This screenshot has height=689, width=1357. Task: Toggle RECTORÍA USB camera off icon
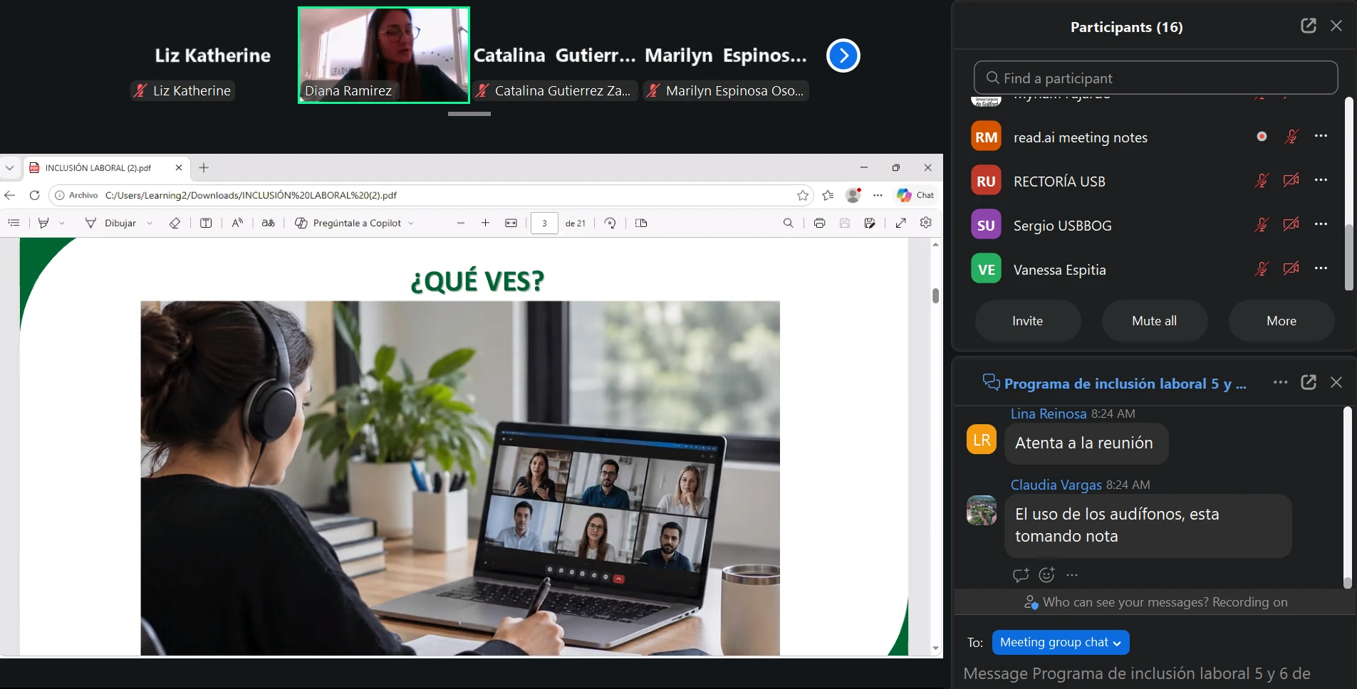point(1291,180)
